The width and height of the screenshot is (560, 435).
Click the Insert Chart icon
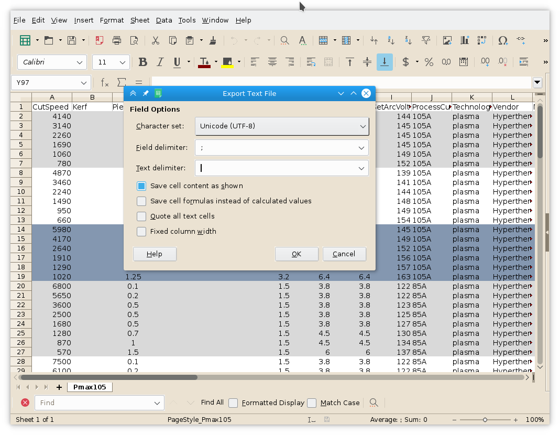(464, 40)
